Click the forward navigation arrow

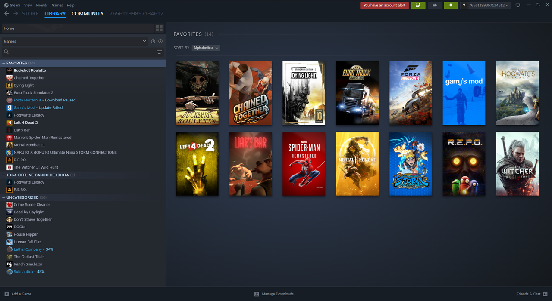pyautogui.click(x=16, y=14)
